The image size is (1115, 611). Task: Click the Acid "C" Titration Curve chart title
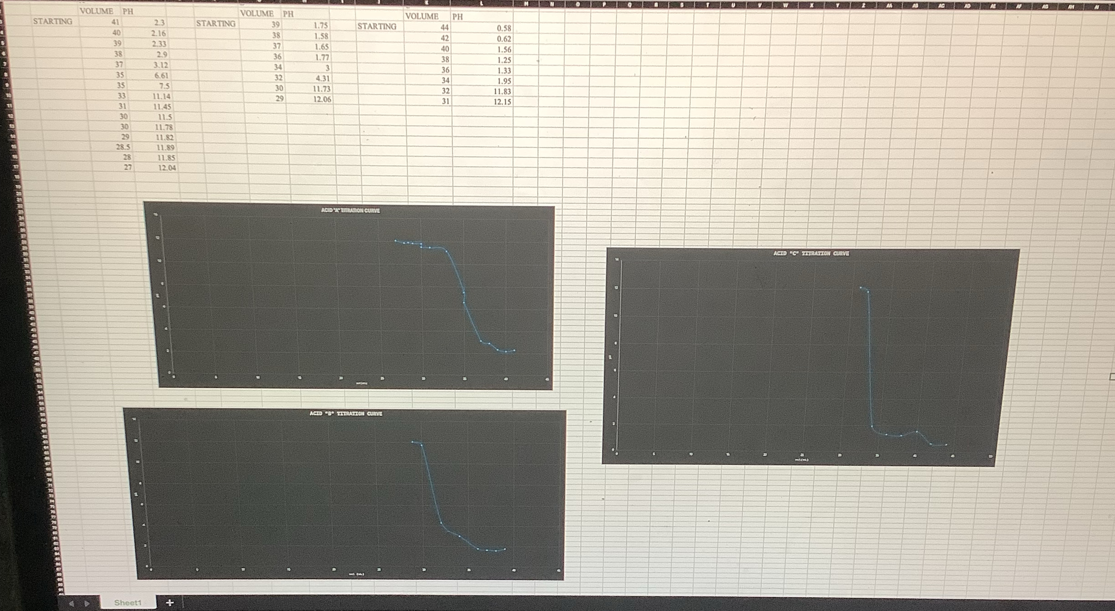tap(811, 253)
